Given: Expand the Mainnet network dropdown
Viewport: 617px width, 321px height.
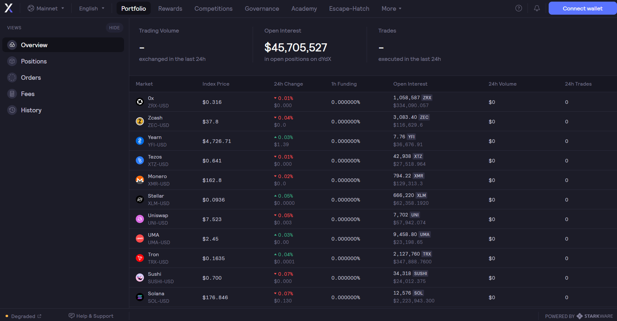Looking at the screenshot, I should (46, 8).
